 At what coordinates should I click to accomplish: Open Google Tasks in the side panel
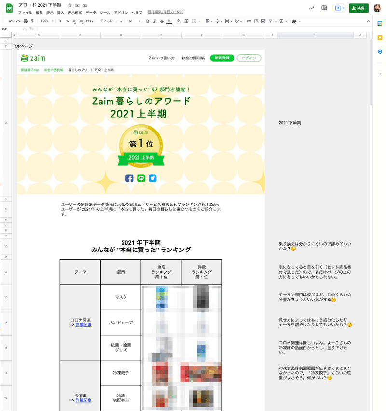pos(380,52)
